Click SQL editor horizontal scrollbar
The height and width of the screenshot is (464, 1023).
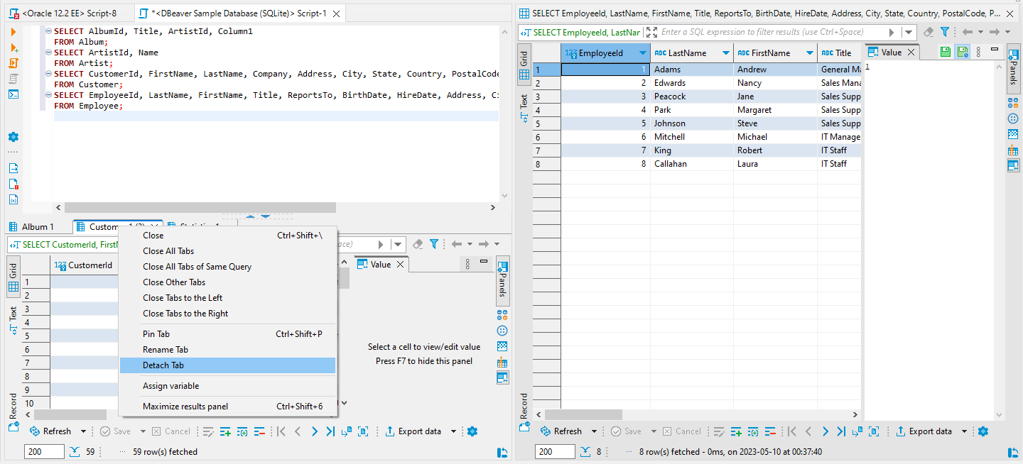click(200, 208)
